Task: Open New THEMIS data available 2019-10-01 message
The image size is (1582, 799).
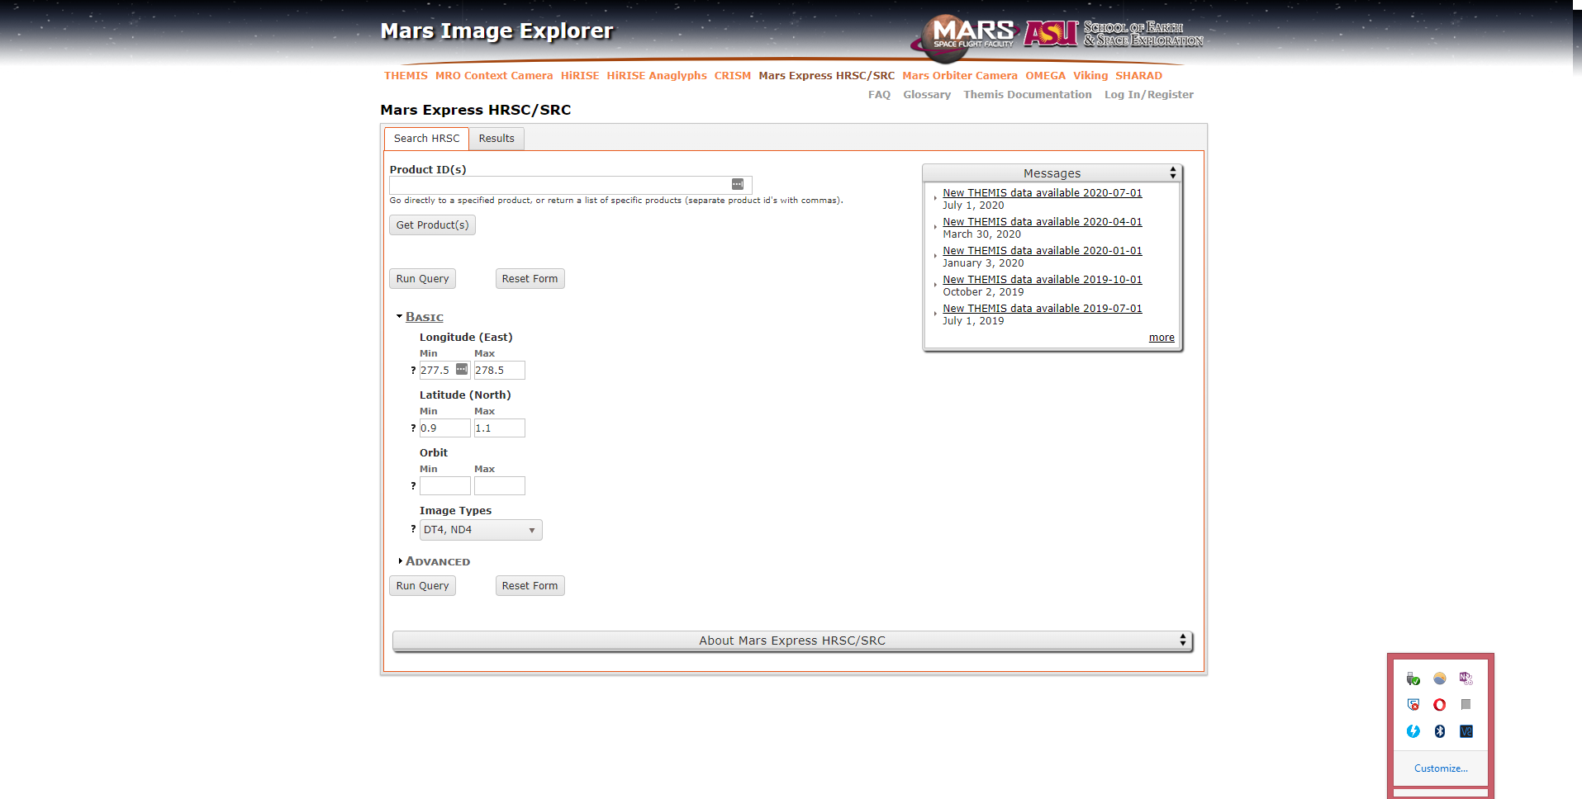Action: pos(1043,280)
